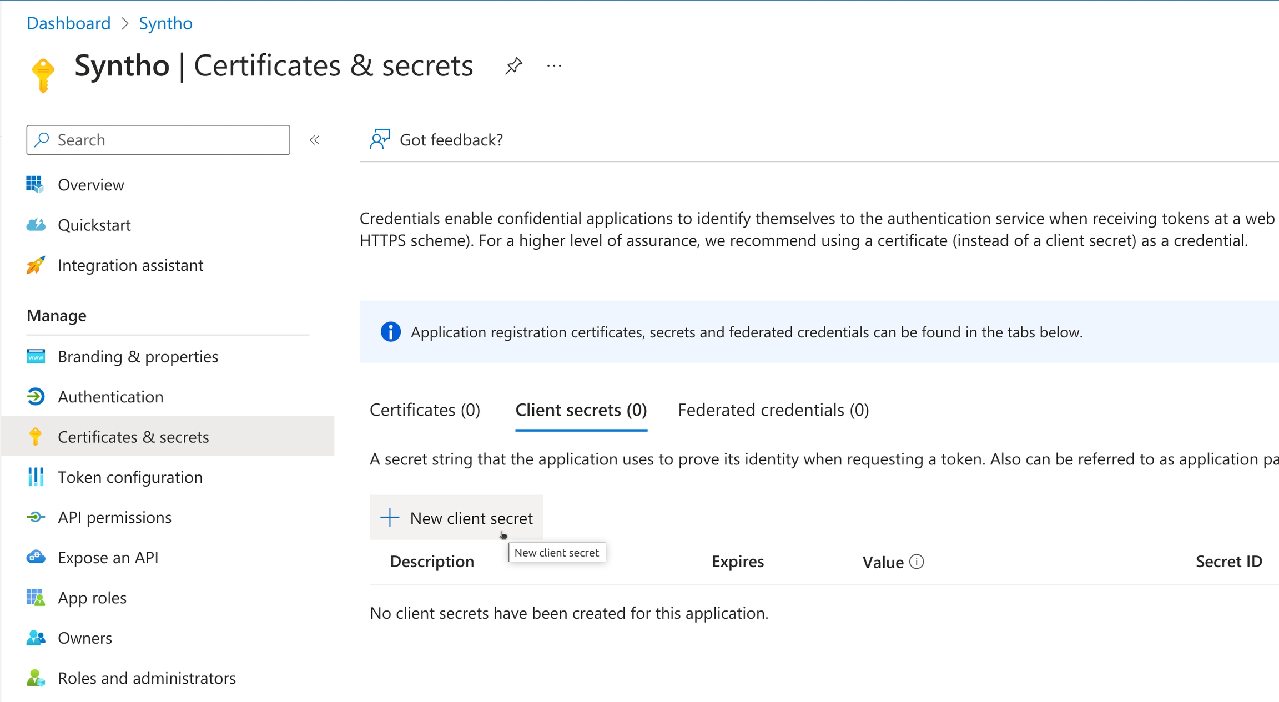This screenshot has height=702, width=1279.
Task: Click the Value column info icon
Action: pyautogui.click(x=917, y=562)
